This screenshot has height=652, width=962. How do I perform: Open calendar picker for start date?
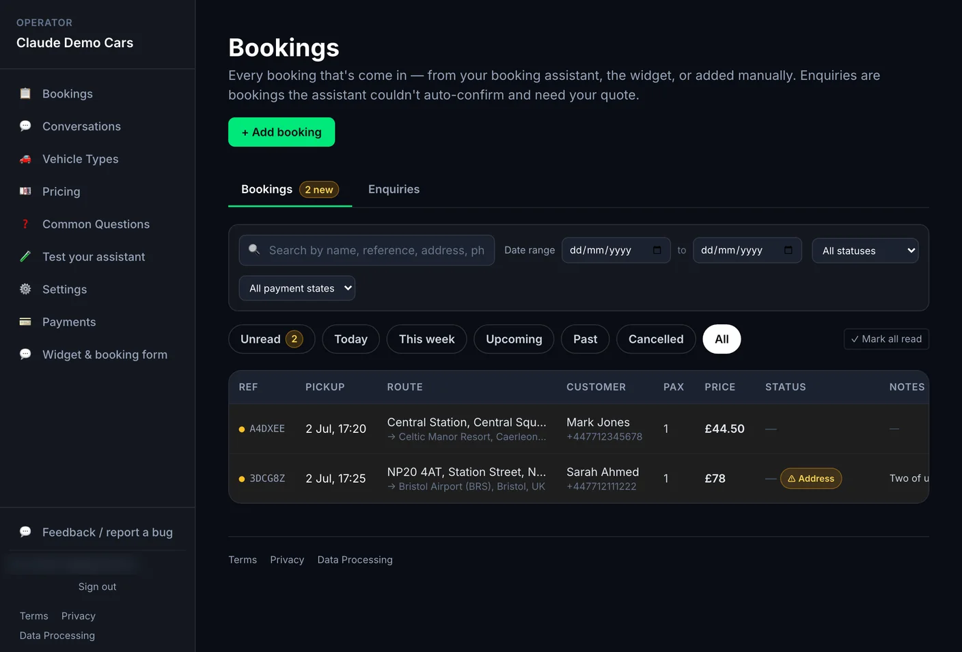click(657, 251)
